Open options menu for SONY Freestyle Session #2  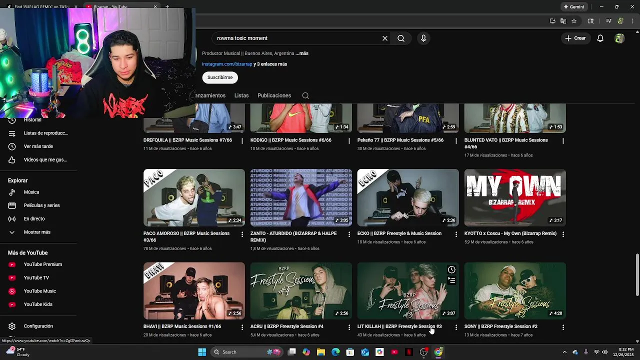tap(563, 327)
